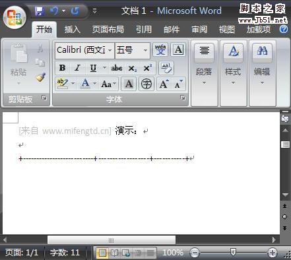
Task: Toggle strikethrough abc formatting
Action: tap(117, 68)
